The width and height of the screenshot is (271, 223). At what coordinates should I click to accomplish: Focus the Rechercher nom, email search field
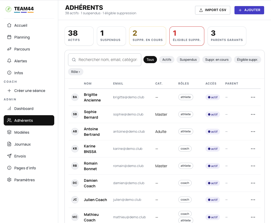coord(105,60)
